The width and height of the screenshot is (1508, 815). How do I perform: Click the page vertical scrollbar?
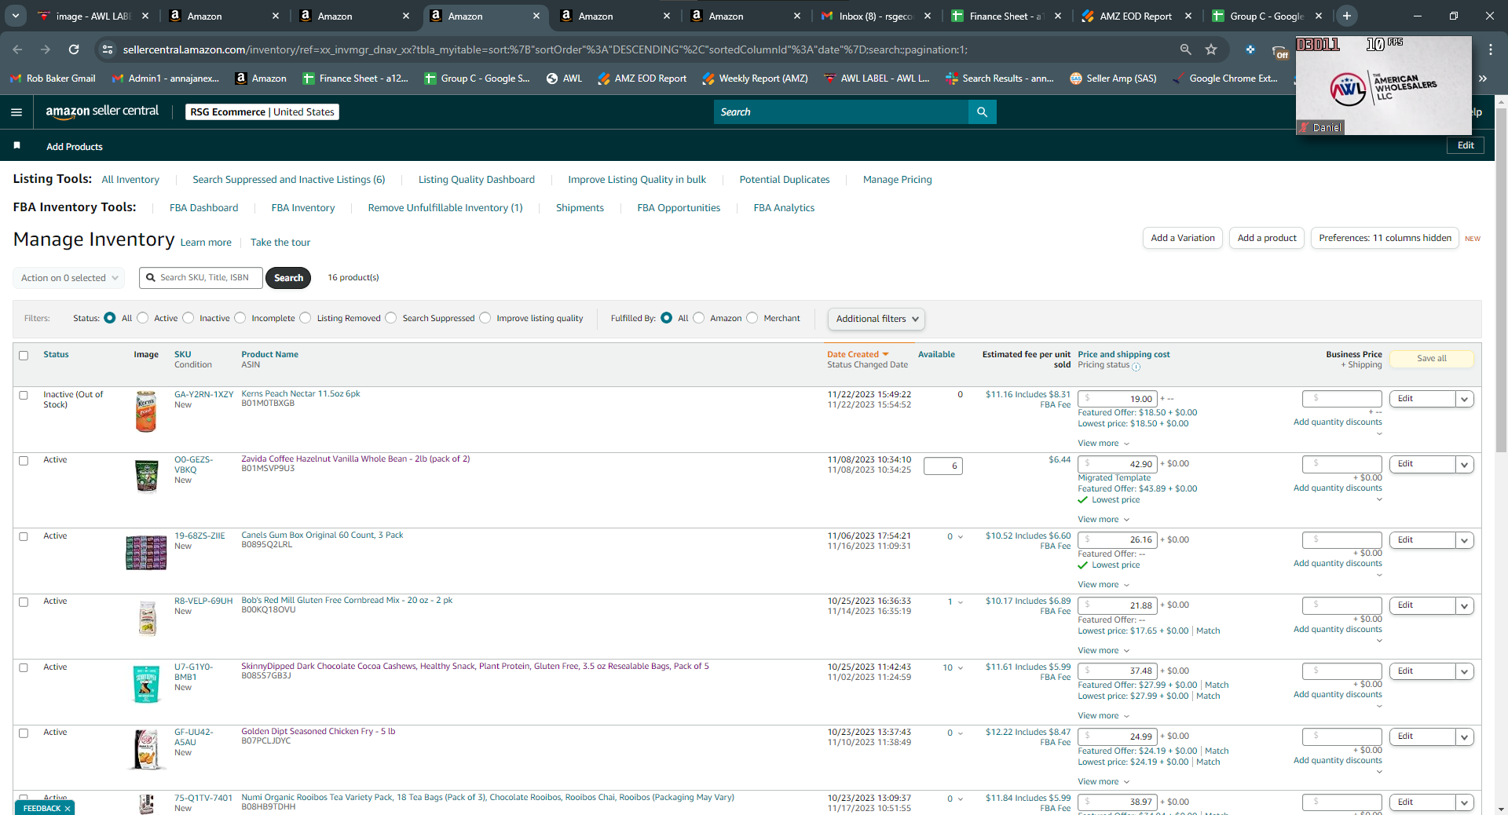click(x=1501, y=280)
